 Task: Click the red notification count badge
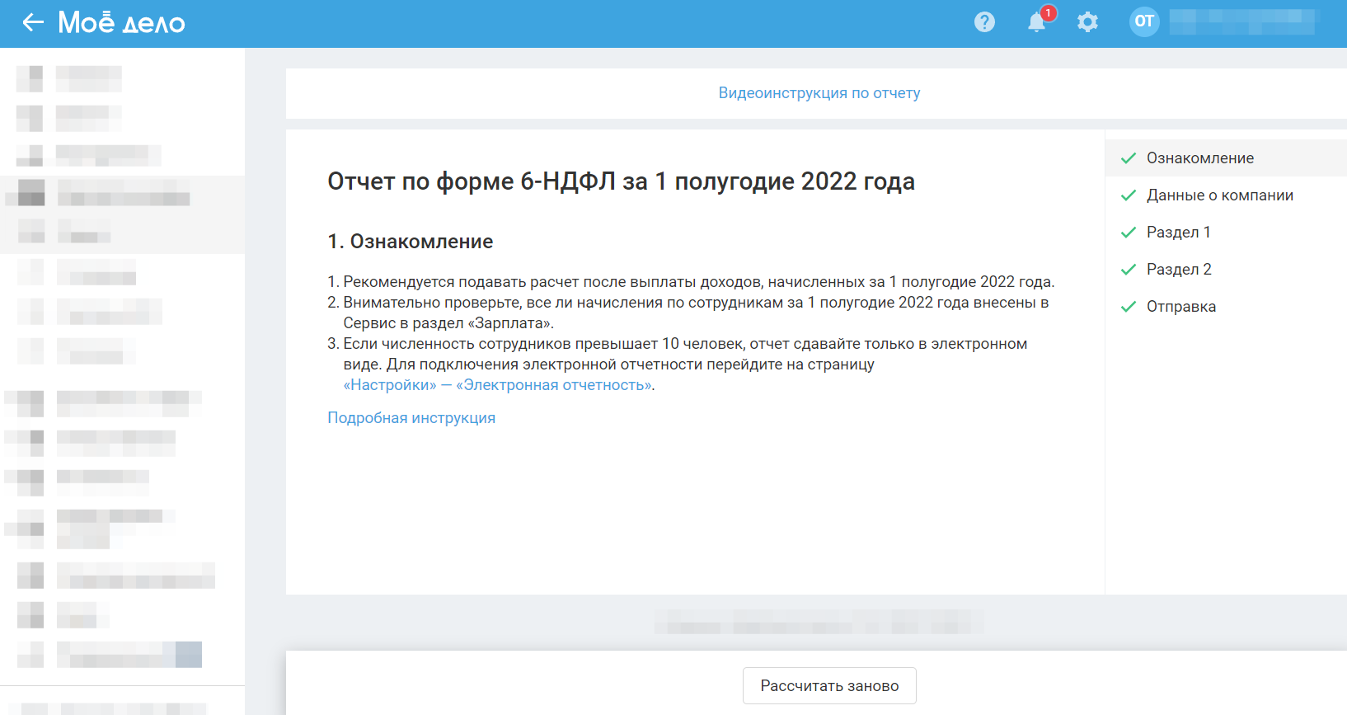1048,13
